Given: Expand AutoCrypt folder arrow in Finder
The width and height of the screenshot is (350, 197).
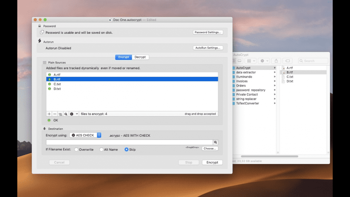Looking at the screenshot, I should [x=275, y=68].
